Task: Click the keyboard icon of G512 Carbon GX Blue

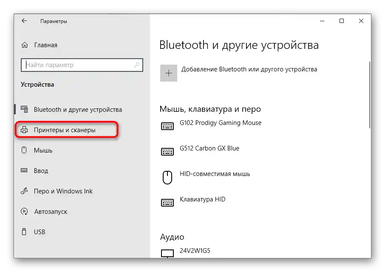Action: pos(167,151)
